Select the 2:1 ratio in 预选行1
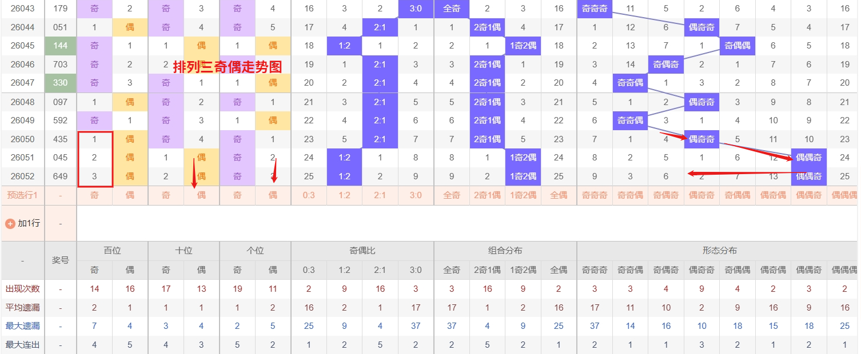 click(x=380, y=195)
